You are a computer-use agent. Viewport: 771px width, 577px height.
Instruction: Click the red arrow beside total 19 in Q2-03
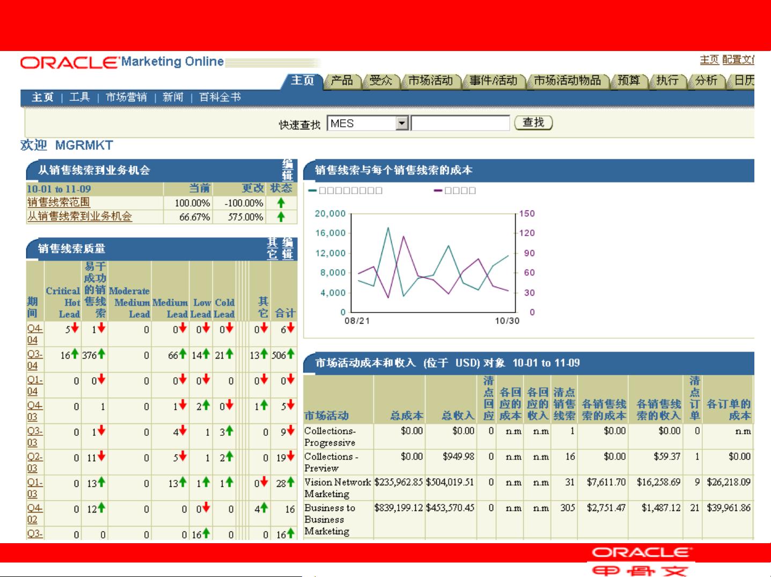click(290, 457)
